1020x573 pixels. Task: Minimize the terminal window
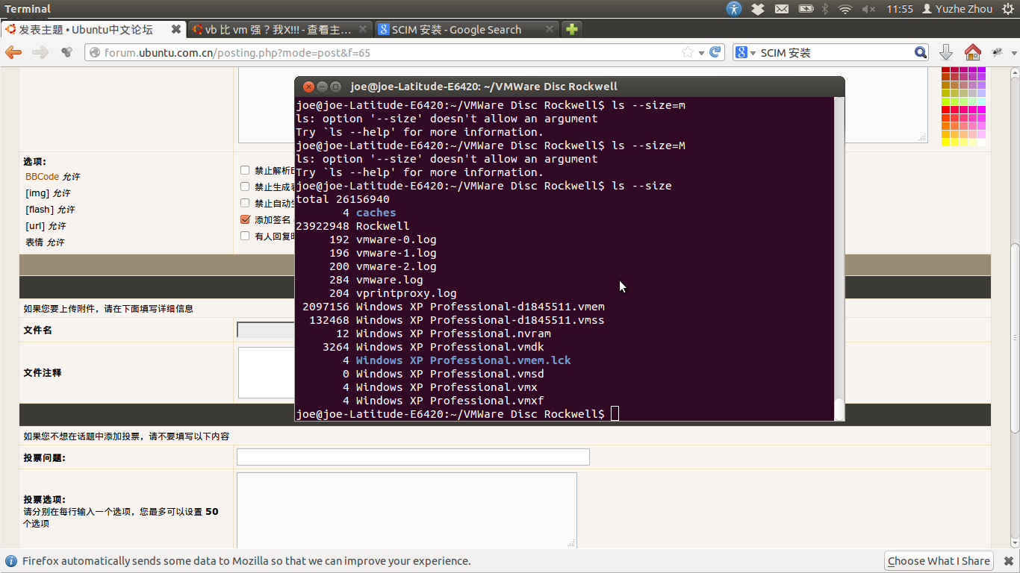click(322, 87)
